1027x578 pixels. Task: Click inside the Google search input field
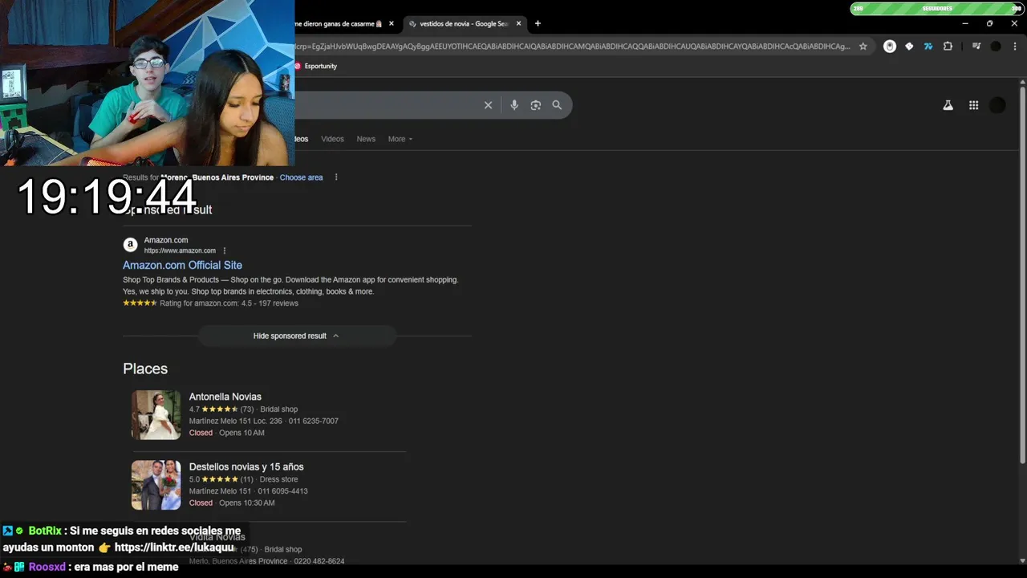click(x=385, y=105)
